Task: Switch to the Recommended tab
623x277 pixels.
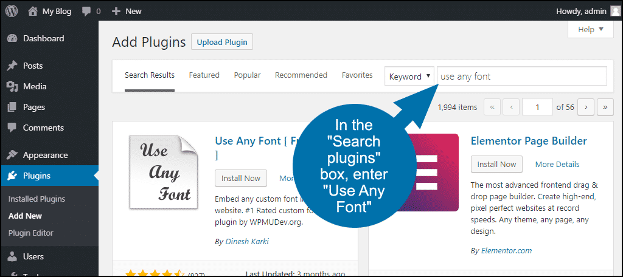Action: 301,75
